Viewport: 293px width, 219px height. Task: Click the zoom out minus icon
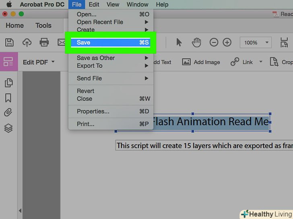(214, 43)
